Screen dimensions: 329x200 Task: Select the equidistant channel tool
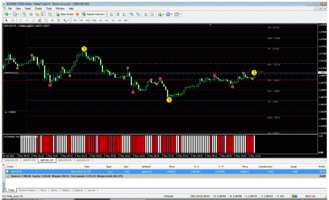pos(39,21)
